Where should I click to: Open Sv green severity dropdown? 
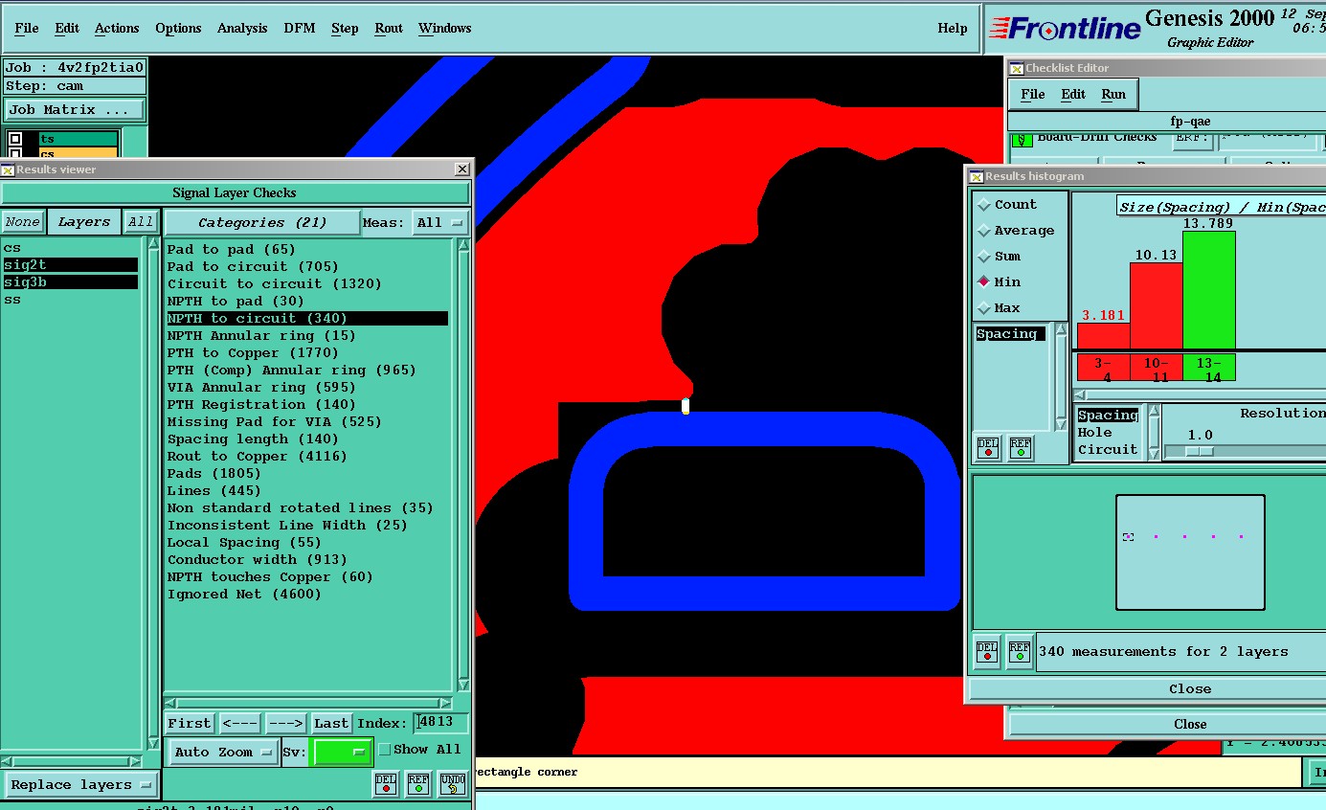click(343, 752)
